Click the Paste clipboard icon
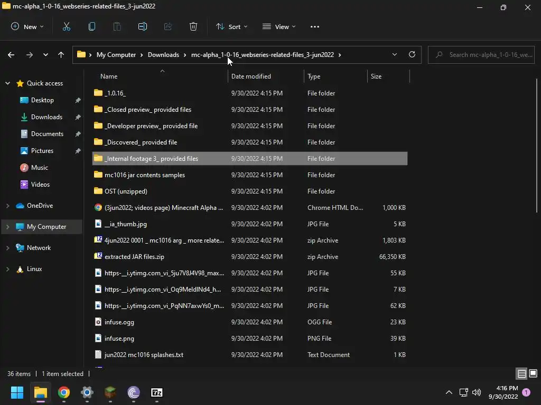The width and height of the screenshot is (541, 405). (x=117, y=26)
